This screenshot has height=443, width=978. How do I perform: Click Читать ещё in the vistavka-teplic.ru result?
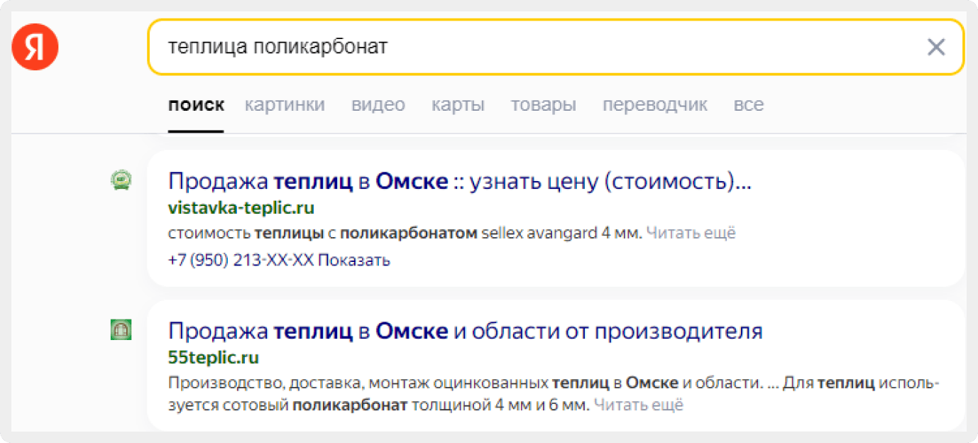point(691,233)
